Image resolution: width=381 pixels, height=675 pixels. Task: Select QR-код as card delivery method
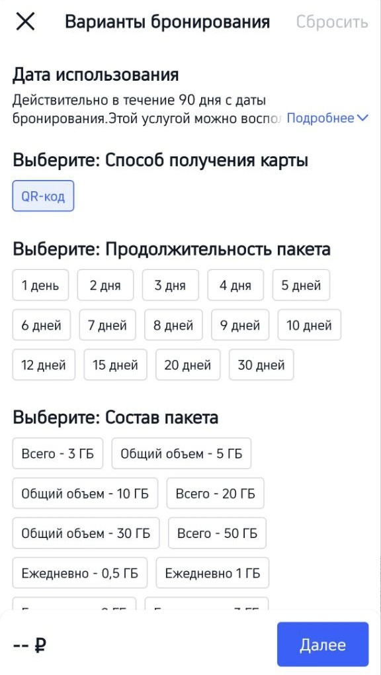[44, 195]
